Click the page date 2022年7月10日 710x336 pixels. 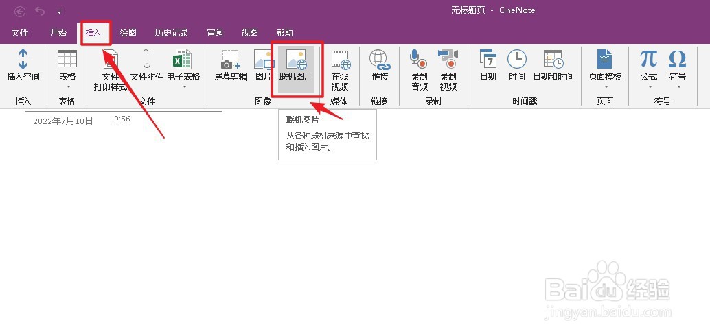pyautogui.click(x=63, y=121)
